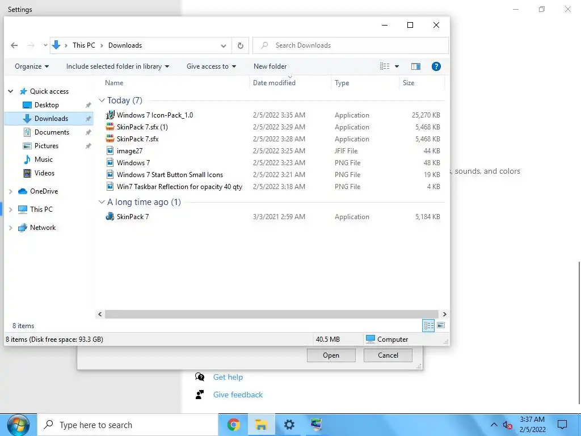The height and width of the screenshot is (436, 581).
Task: Open the Organize menu
Action: 32,66
